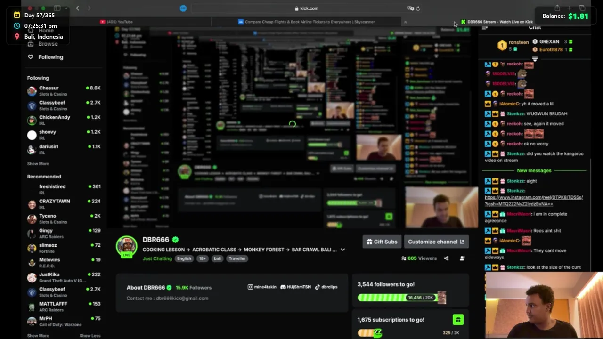Image resolution: width=603 pixels, height=339 pixels.
Task: Click shoovy's white avatar
Action: coord(32,135)
